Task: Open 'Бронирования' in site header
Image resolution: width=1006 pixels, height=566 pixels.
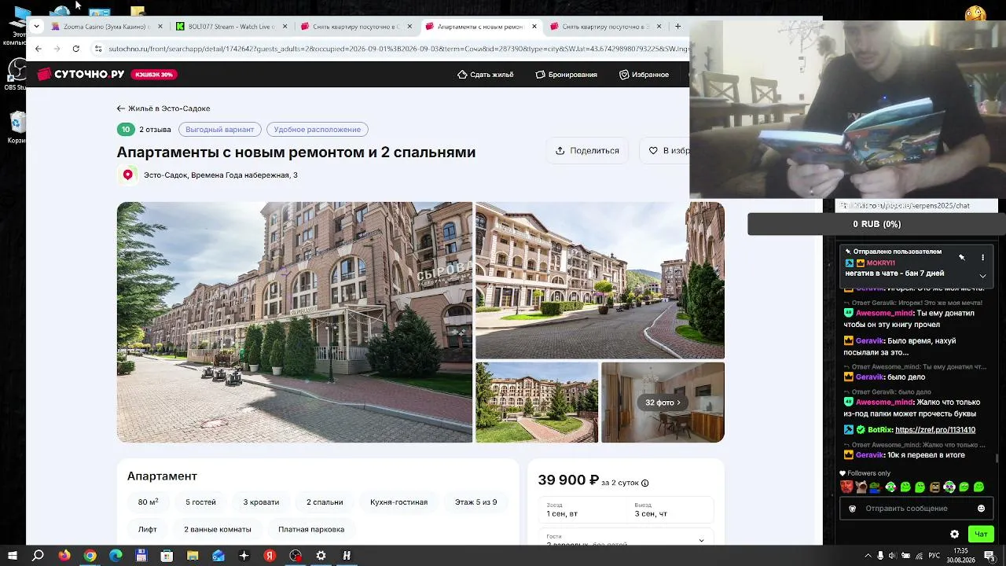Action: click(x=567, y=75)
